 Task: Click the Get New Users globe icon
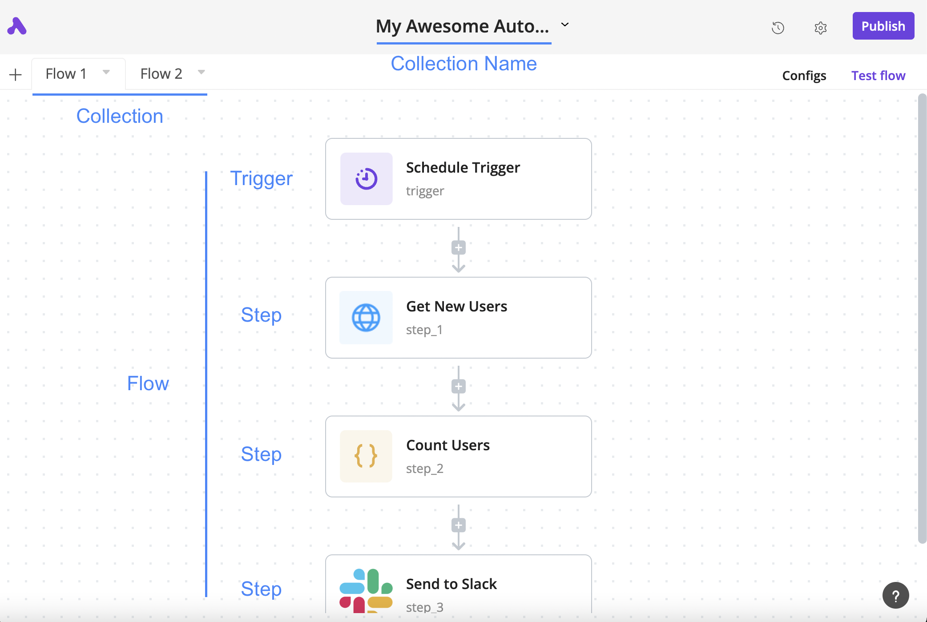coord(366,318)
